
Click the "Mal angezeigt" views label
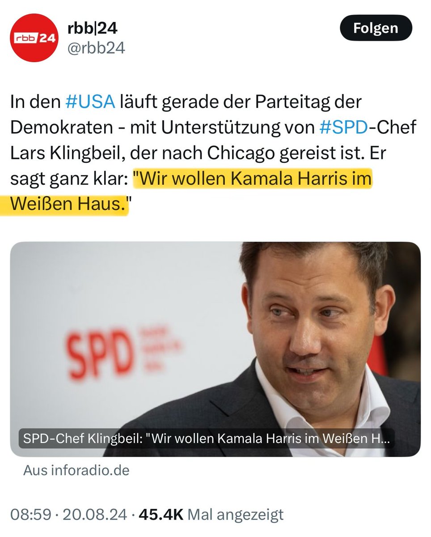[235, 515]
